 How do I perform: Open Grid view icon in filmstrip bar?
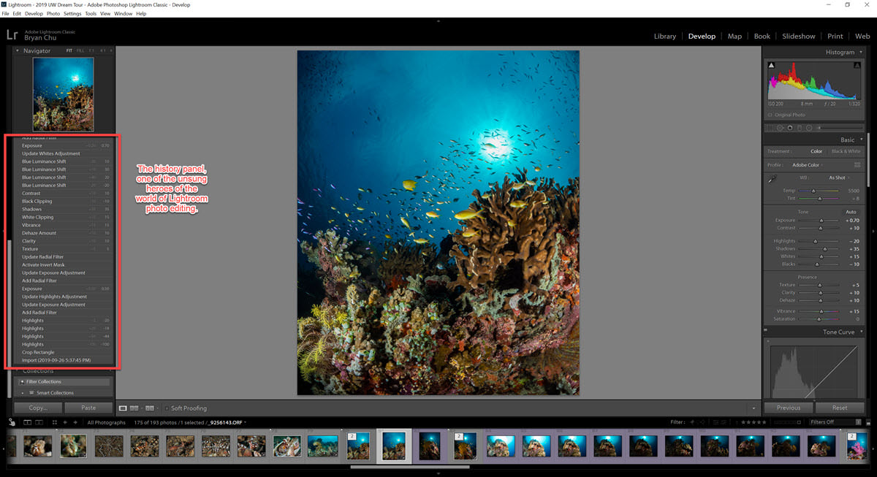click(x=55, y=422)
